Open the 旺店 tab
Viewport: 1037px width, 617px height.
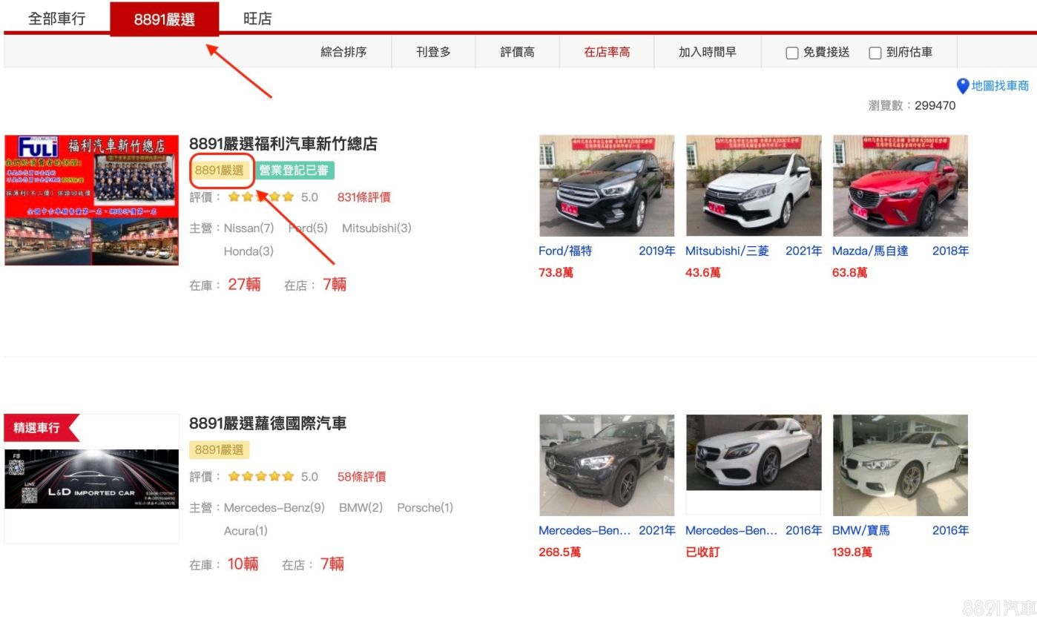click(257, 19)
